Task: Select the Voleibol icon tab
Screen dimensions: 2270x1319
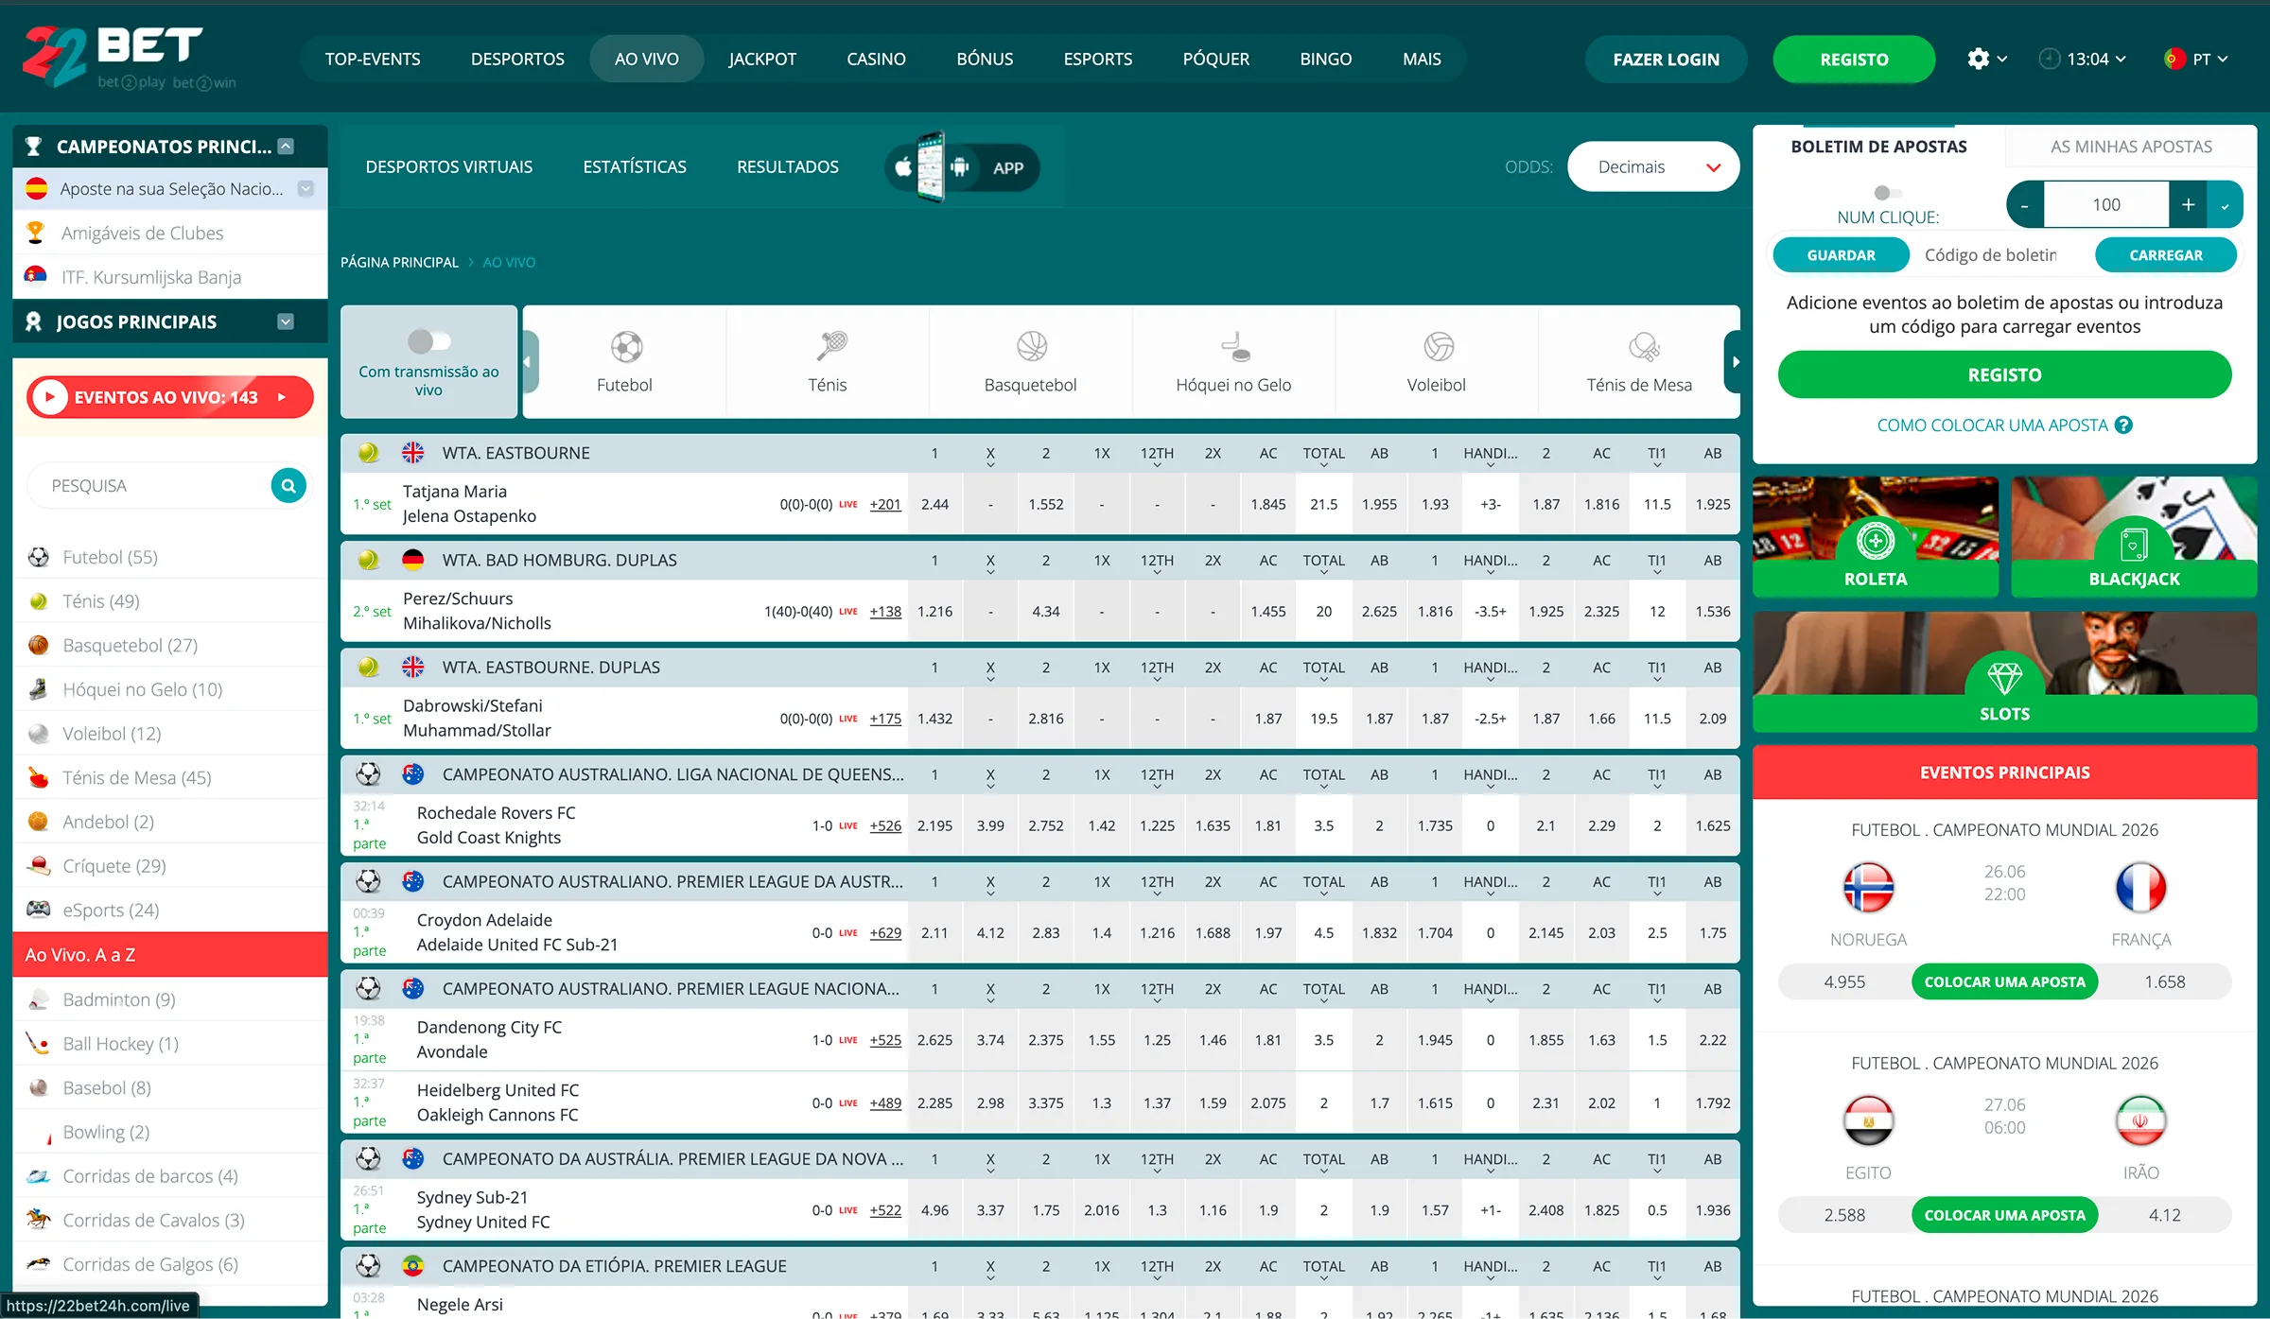Action: pyautogui.click(x=1437, y=361)
